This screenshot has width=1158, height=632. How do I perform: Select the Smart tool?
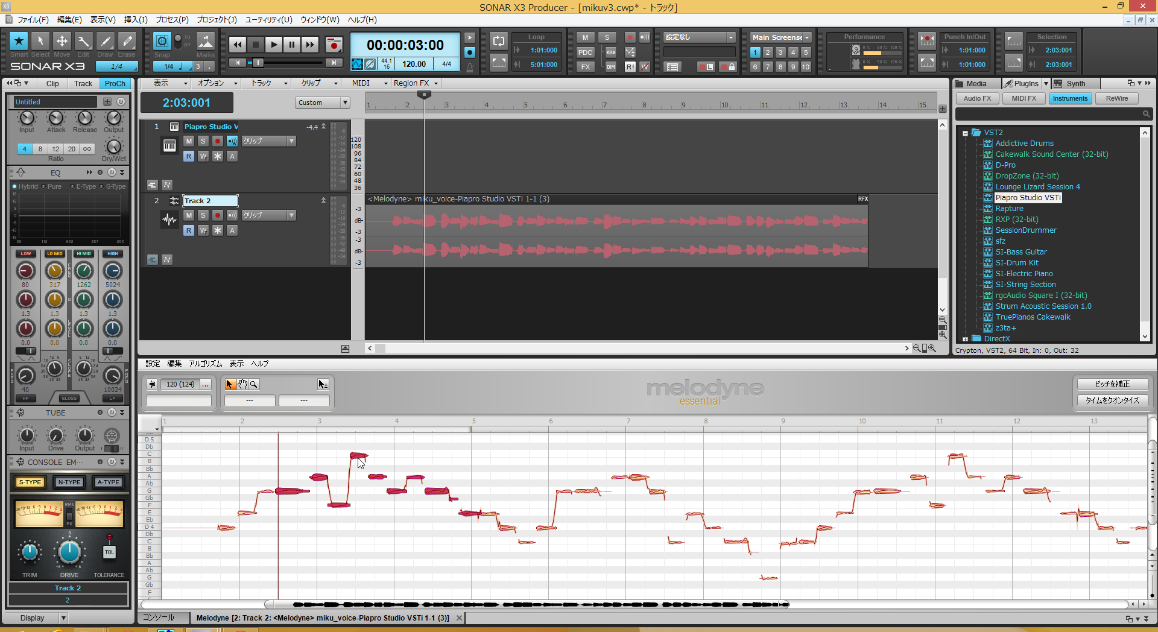click(x=19, y=41)
